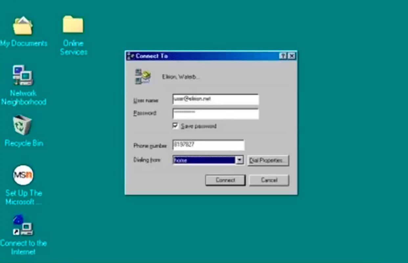Select the Online Services folder icon

point(73,25)
